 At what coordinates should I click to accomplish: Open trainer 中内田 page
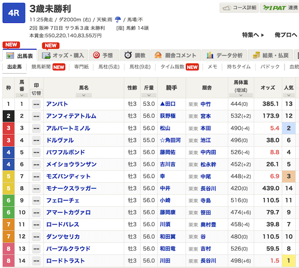coord(208,152)
